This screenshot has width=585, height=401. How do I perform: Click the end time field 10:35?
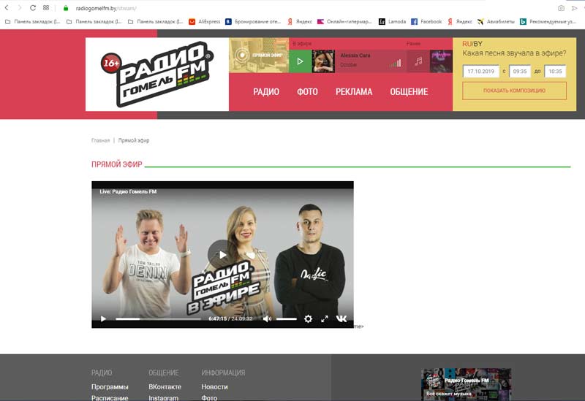click(x=555, y=71)
